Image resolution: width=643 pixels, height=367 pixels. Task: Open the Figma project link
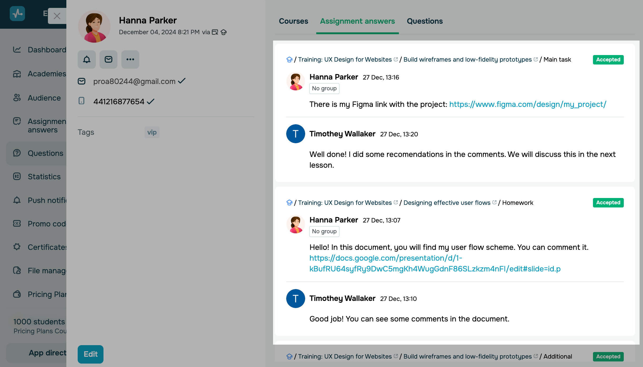click(x=528, y=104)
